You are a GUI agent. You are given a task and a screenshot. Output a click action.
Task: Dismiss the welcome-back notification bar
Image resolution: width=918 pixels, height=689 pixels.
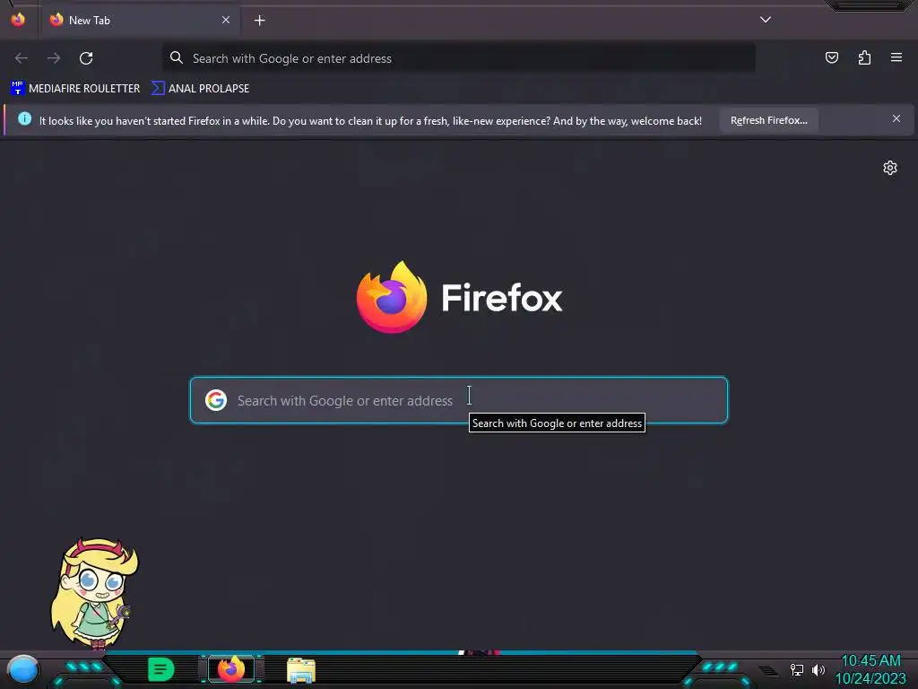point(896,119)
